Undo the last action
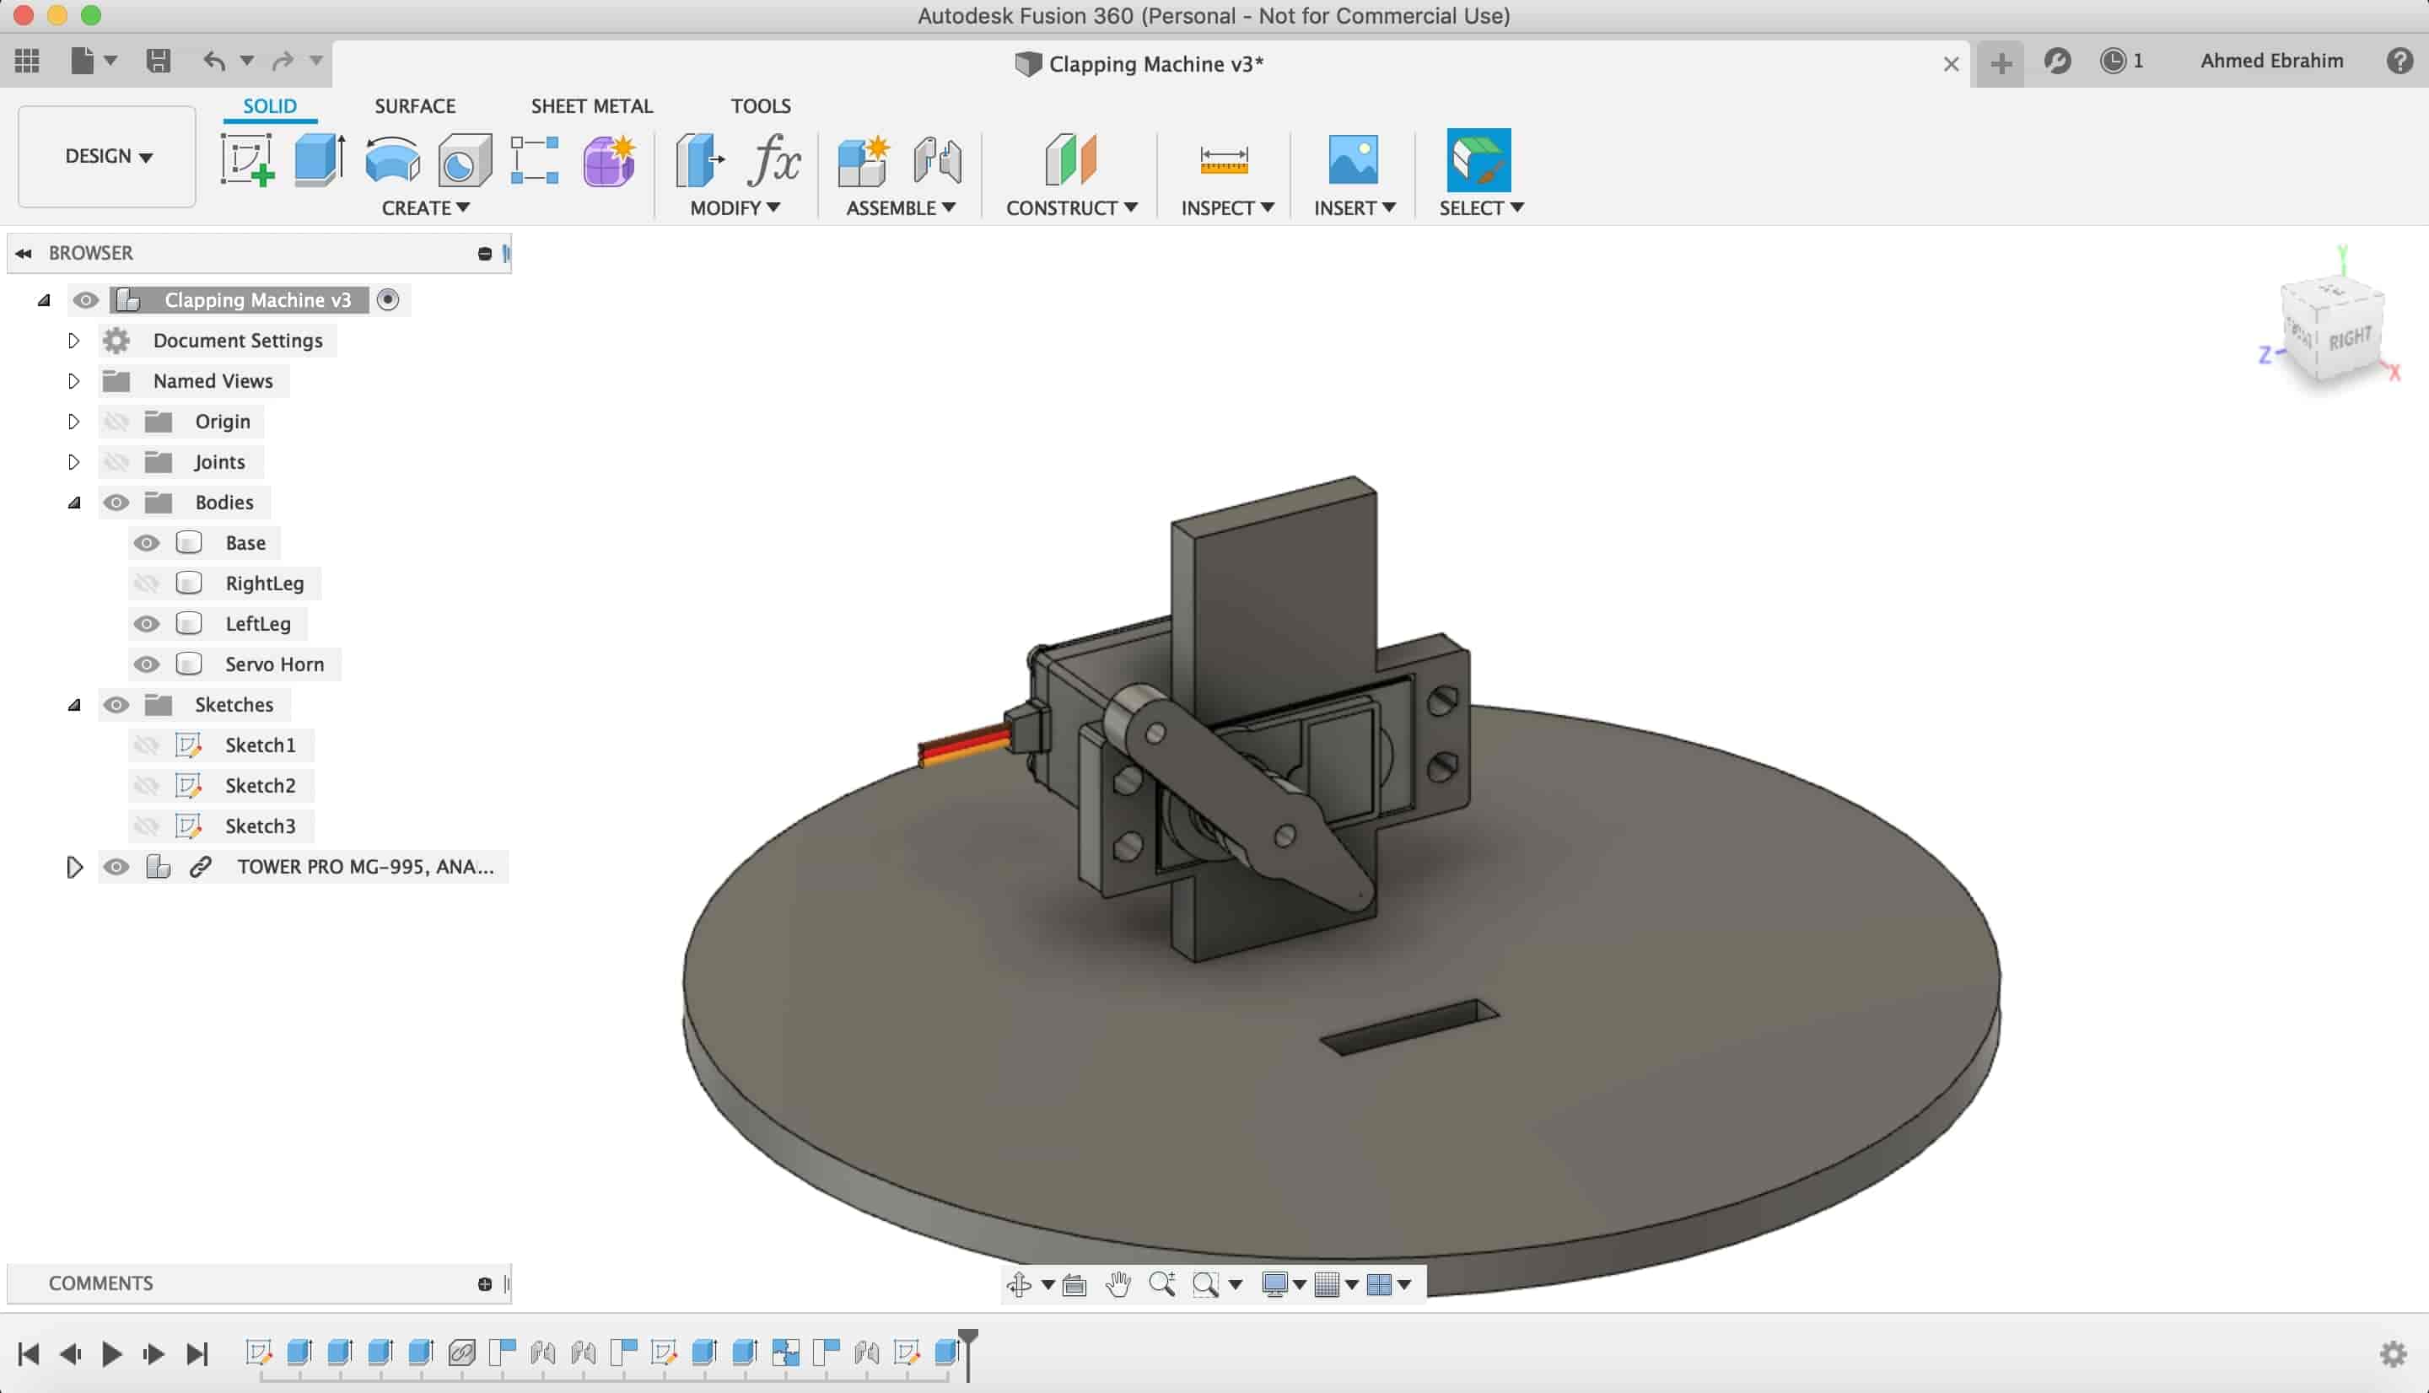This screenshot has width=2429, height=1393. [x=214, y=62]
